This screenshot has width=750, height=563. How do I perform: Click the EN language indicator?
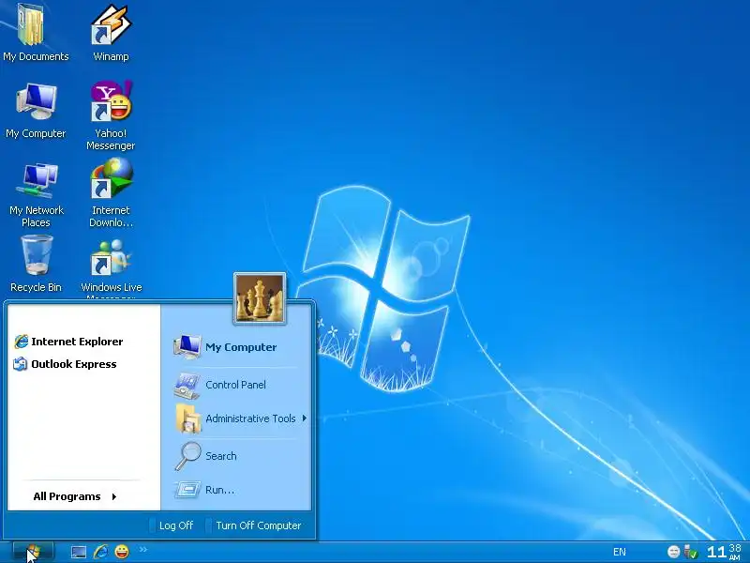tap(620, 552)
